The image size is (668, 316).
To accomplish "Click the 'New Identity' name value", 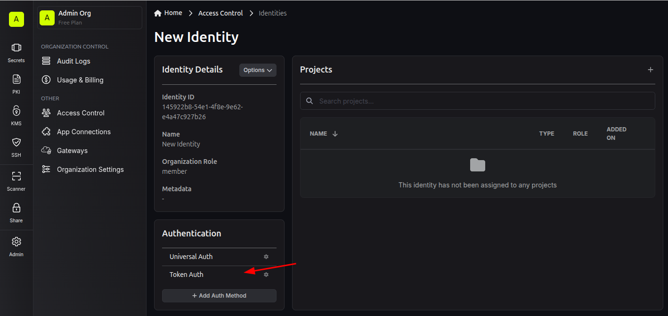I will [181, 144].
